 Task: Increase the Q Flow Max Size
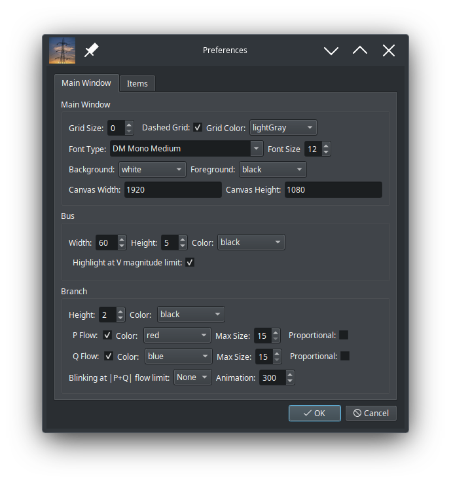click(x=277, y=353)
